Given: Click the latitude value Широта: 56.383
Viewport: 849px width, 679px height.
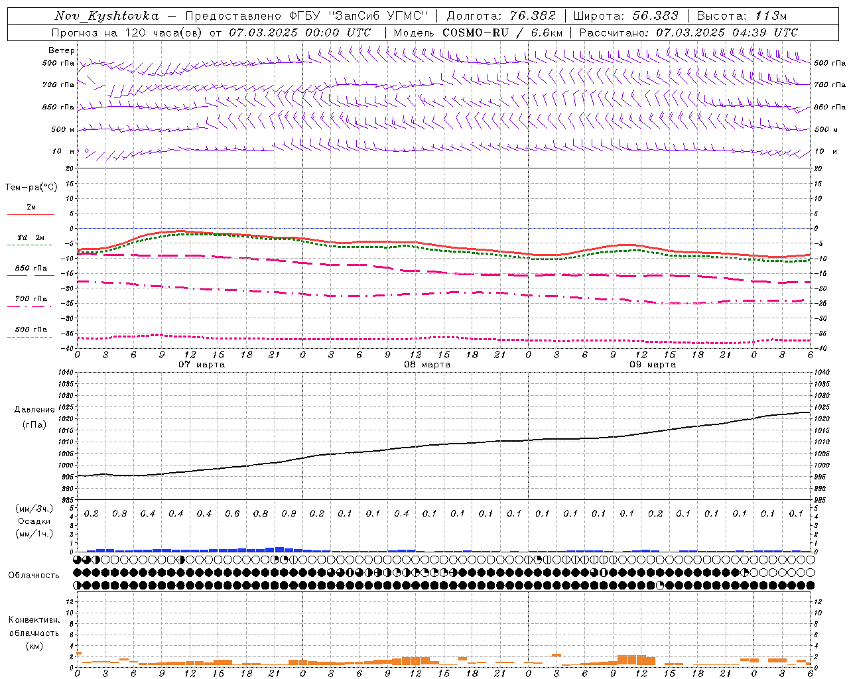Looking at the screenshot, I should pos(625,16).
